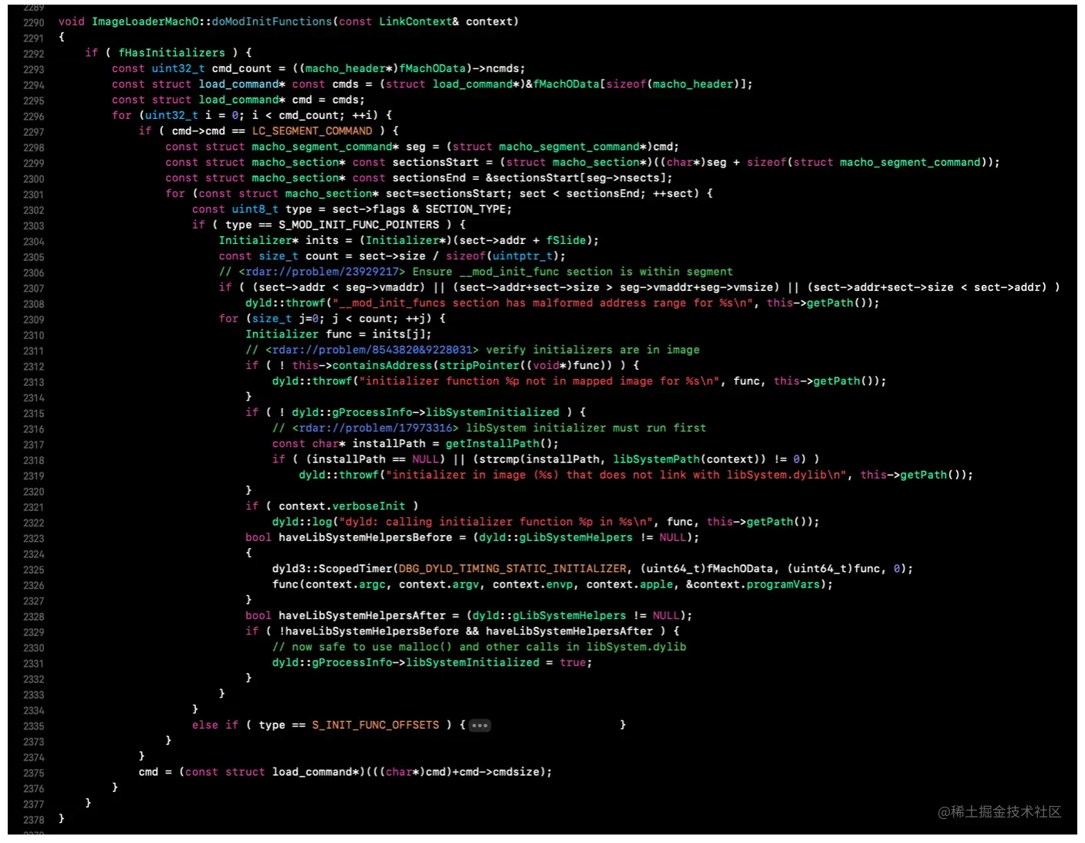Click the fHasInitializers identifier

172,52
